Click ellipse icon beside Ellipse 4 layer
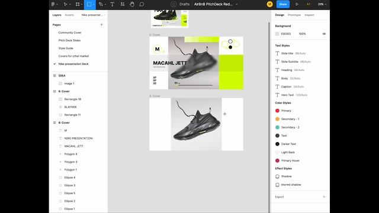 (60, 177)
